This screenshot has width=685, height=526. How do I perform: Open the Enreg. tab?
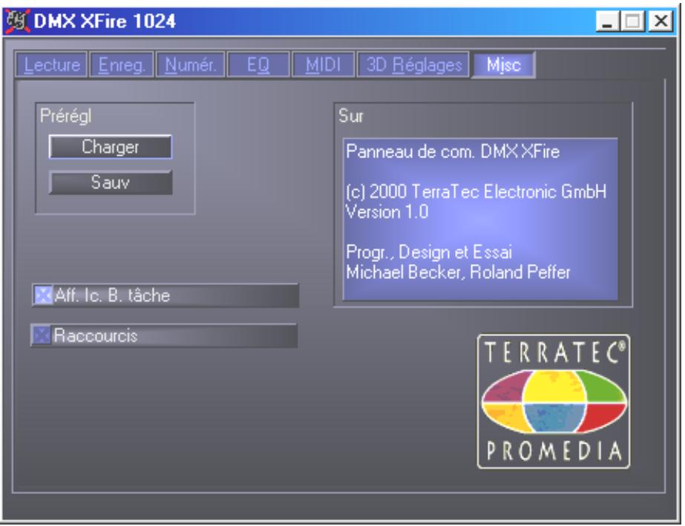point(122,65)
